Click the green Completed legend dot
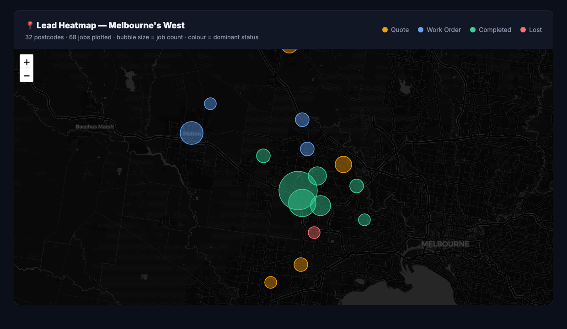The height and width of the screenshot is (329, 567). 473,30
